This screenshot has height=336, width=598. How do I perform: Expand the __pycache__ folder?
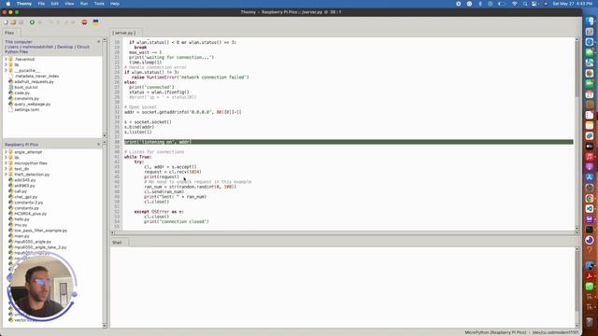[x=7, y=71]
